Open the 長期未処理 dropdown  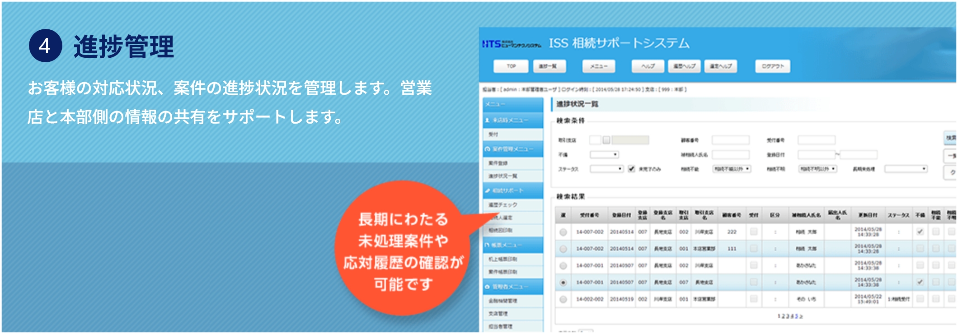pyautogui.click(x=906, y=169)
